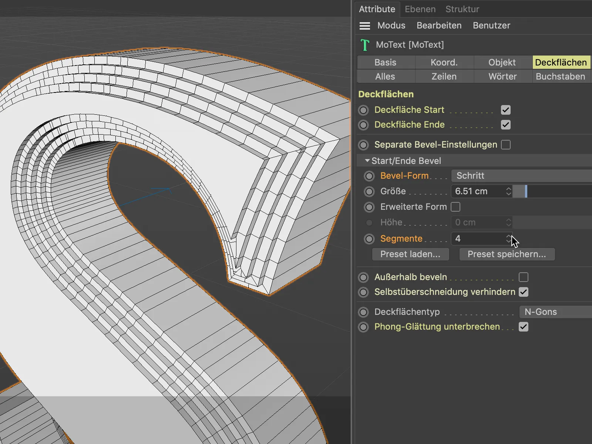Open the Deckflächentyp dropdown showing N-Gons
This screenshot has height=444, width=592.
point(555,312)
